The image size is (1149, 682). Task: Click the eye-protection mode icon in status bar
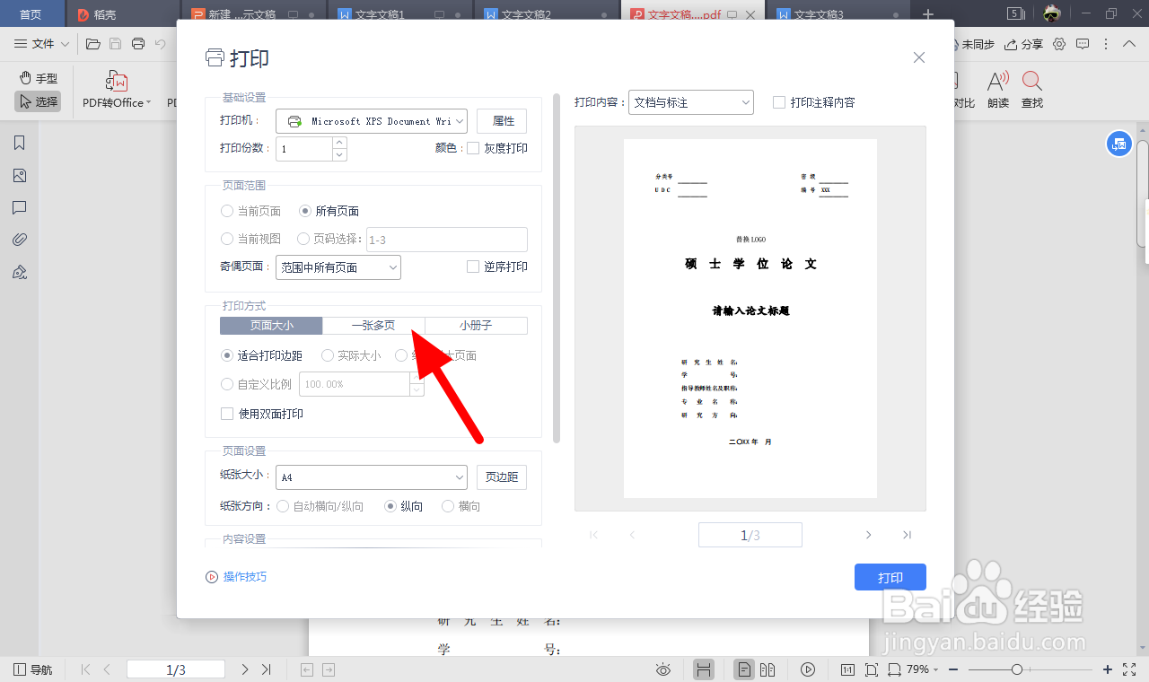(x=662, y=669)
